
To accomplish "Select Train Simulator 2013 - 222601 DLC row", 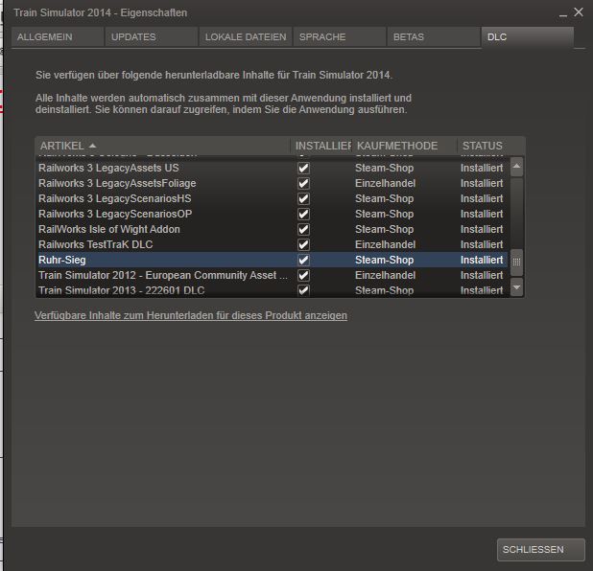I will coord(272,290).
